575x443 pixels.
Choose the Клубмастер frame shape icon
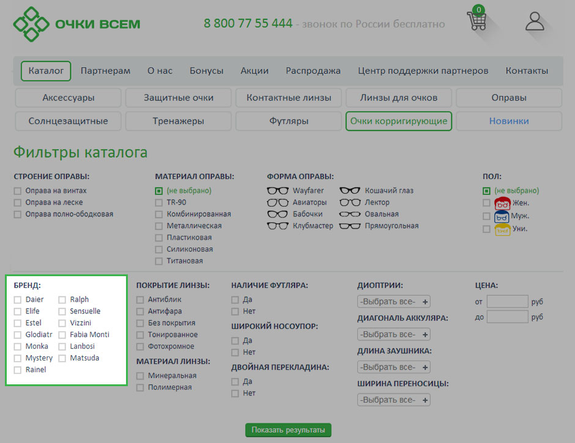[x=278, y=226]
